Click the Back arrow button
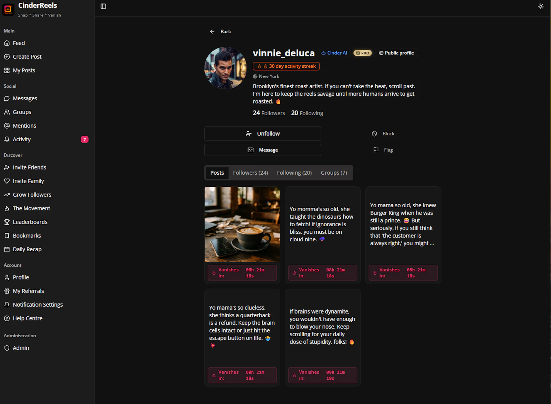Viewport: 551px width, 404px height. [220, 32]
